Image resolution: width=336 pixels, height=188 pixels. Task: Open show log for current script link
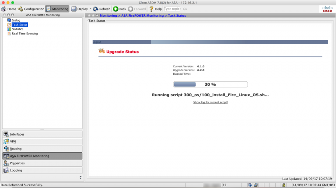[210, 102]
